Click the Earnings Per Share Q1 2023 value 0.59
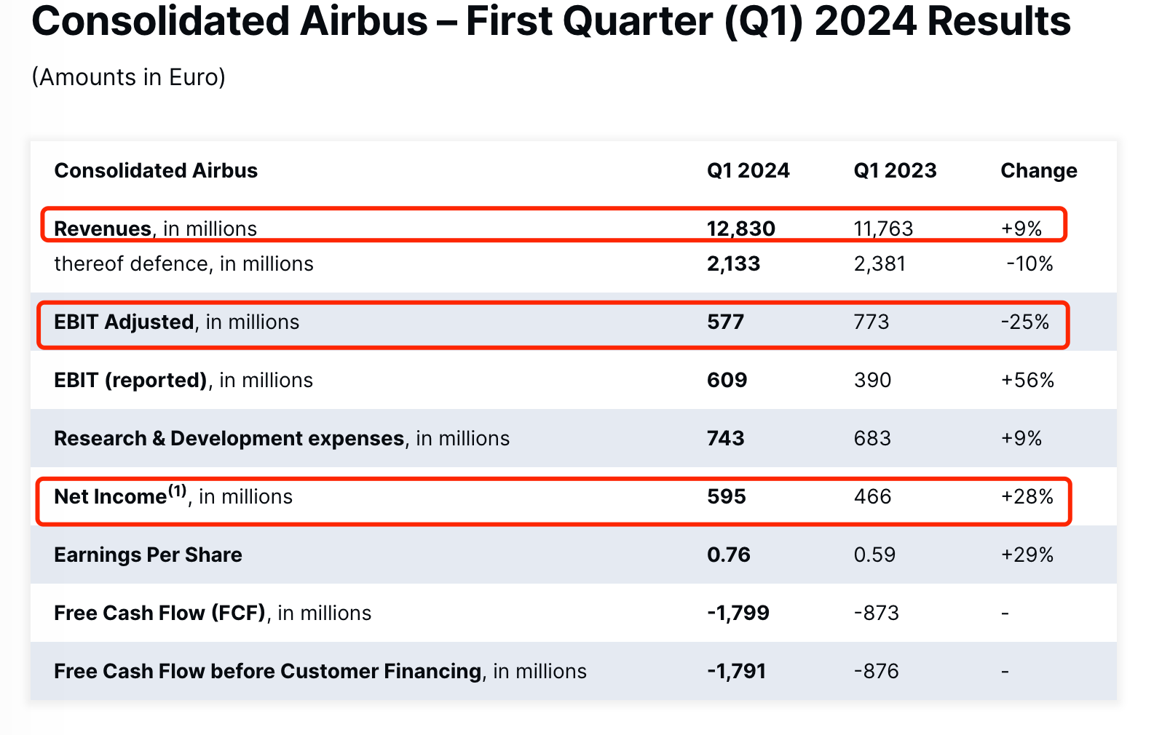 (874, 555)
